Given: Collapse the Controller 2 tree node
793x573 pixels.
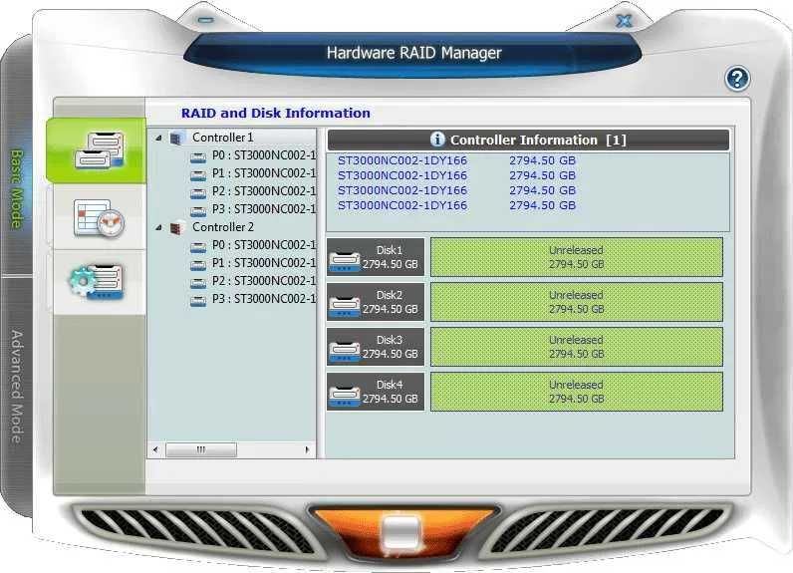Looking at the screenshot, I should coord(158,227).
